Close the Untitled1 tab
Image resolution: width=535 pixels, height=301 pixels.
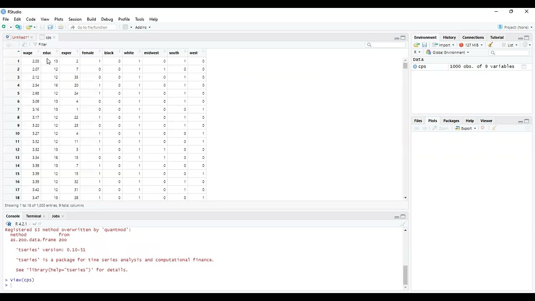click(31, 38)
